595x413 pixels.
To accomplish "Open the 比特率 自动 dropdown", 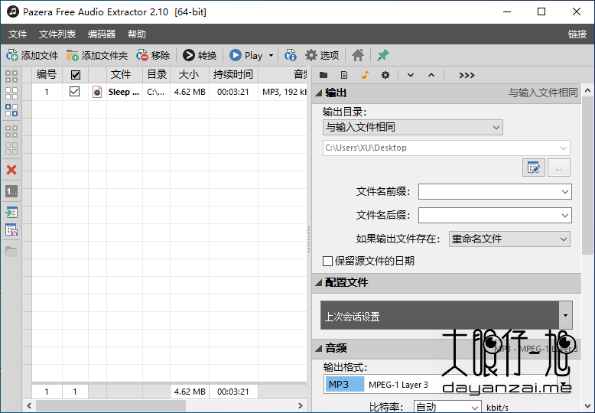I will click(x=447, y=407).
